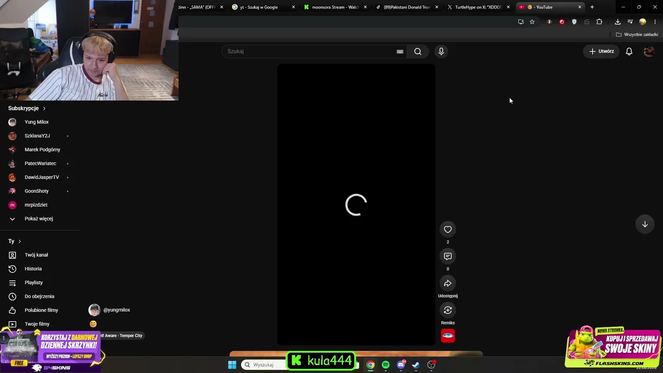Image resolution: width=663 pixels, height=373 pixels.
Task: Start voice search with the microphone
Action: [x=441, y=51]
